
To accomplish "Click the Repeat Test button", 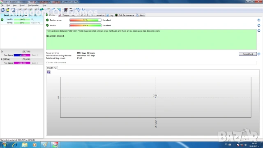I will [247, 54].
